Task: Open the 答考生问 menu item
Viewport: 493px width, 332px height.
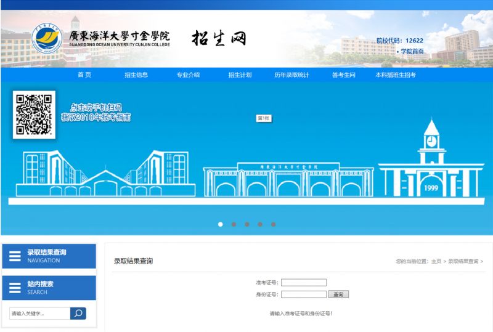Action: (x=344, y=75)
